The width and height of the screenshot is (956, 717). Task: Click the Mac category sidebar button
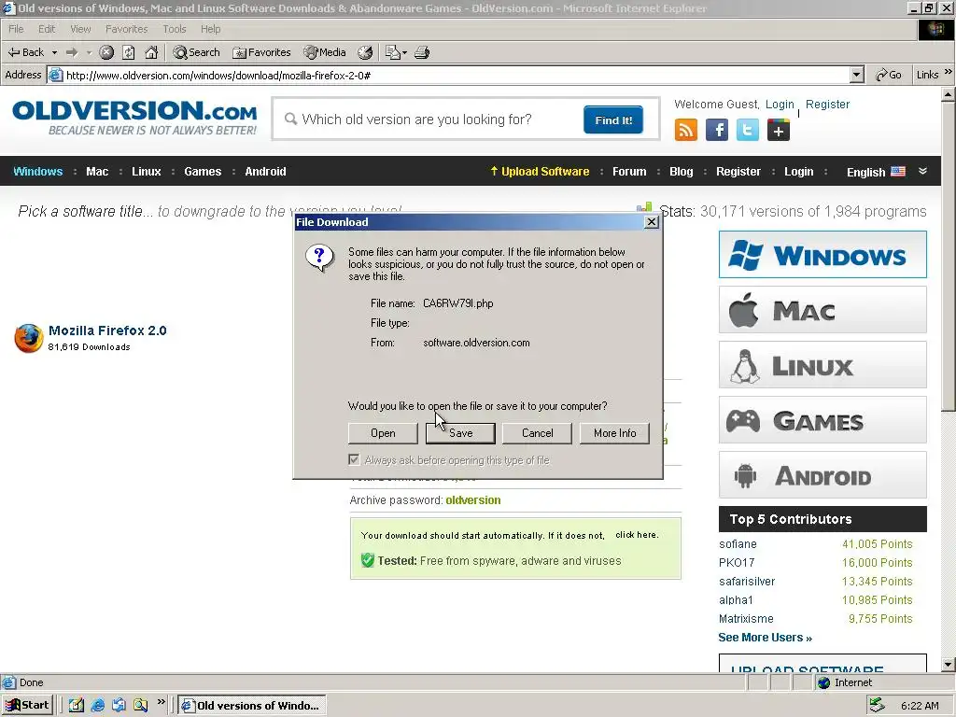click(822, 310)
